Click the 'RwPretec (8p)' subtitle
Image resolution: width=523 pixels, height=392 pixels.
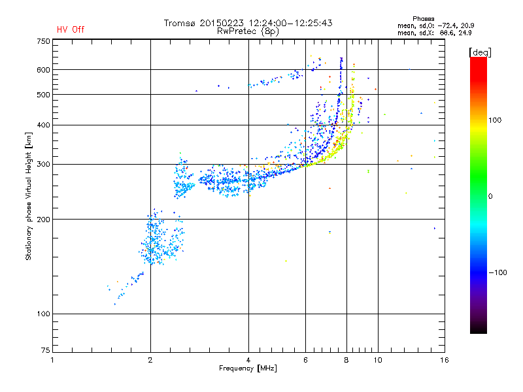(x=248, y=31)
